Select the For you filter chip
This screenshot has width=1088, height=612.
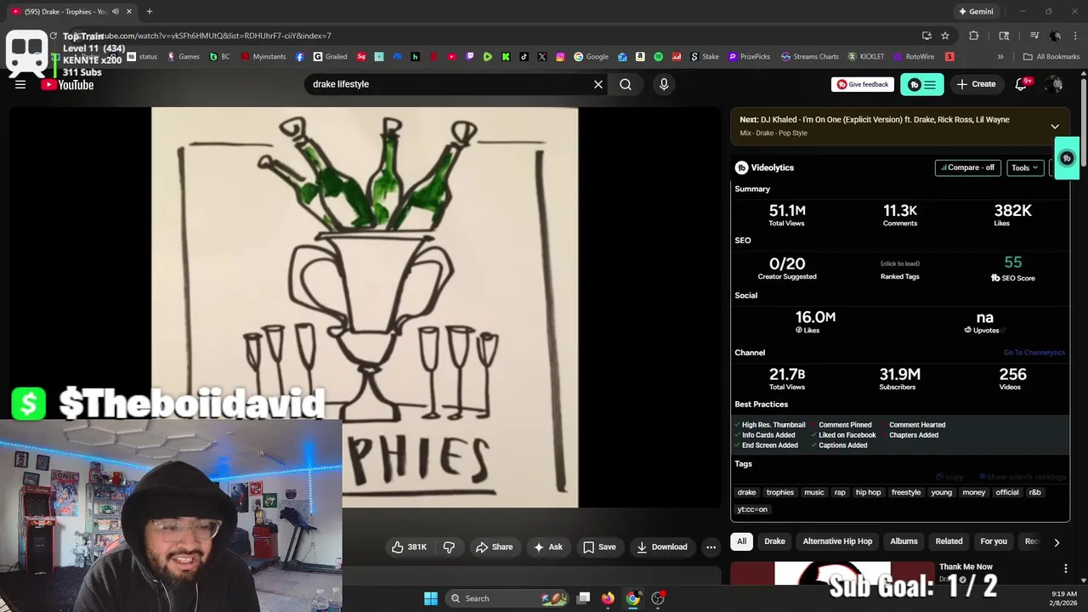click(994, 541)
